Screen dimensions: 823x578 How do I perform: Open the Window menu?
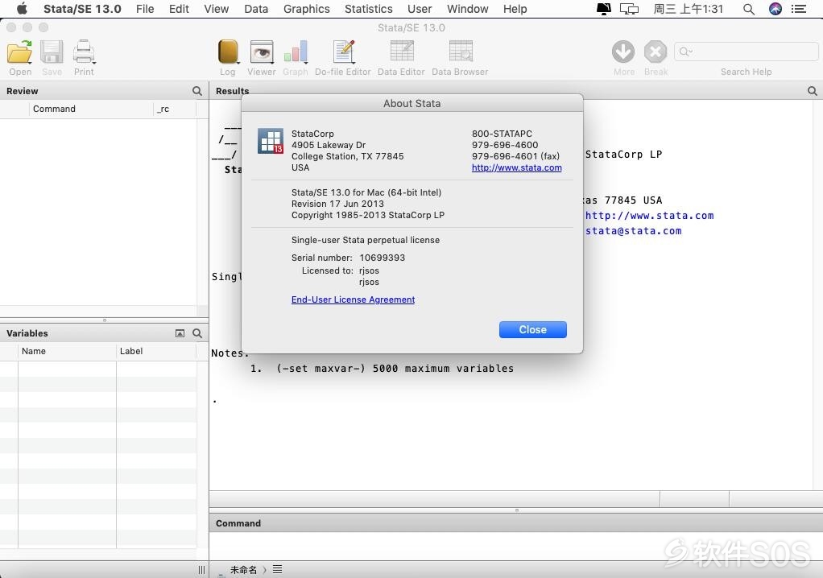click(468, 9)
